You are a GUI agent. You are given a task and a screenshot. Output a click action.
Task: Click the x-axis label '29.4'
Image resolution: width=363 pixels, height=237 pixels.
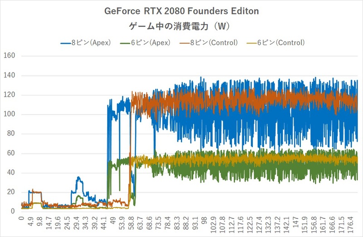76,223
